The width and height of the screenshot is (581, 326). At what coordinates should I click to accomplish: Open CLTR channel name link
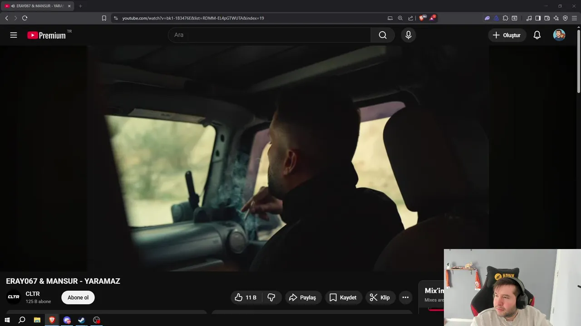33,294
